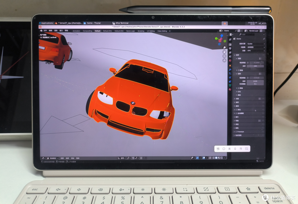
Task: Open the Object Constraints tab icon
Action: [x=230, y=81]
